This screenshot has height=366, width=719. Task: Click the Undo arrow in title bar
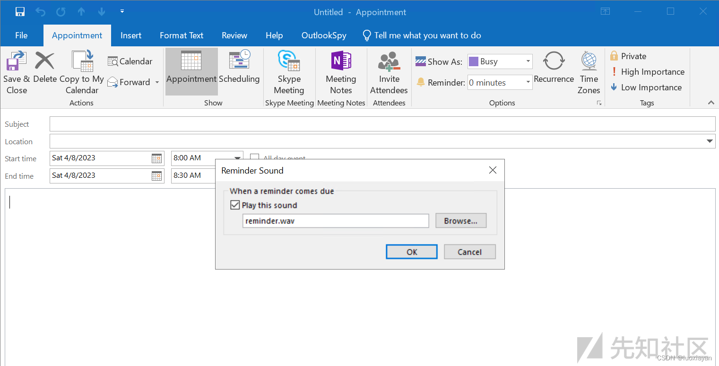[40, 12]
